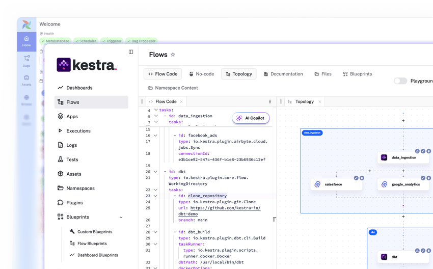
Task: Close the Topology panel tab
Action: [x=319, y=101]
